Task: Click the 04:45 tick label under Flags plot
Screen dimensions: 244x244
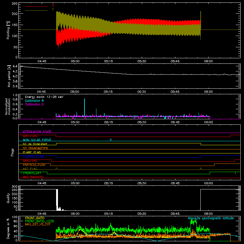Action: point(42,183)
